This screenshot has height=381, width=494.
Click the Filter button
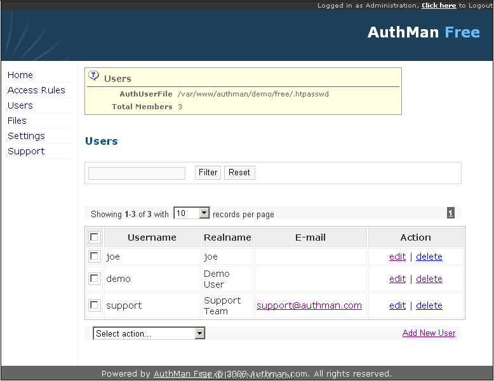coord(208,172)
